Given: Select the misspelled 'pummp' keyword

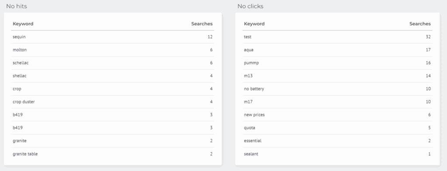Looking at the screenshot, I should pyautogui.click(x=251, y=63).
